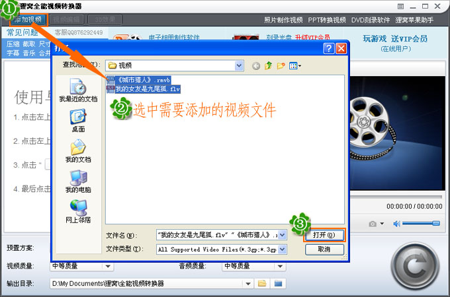Viewport: 450px width, 297px height.
Task: Open the PPT转换视频 menu item
Action: click(x=327, y=20)
